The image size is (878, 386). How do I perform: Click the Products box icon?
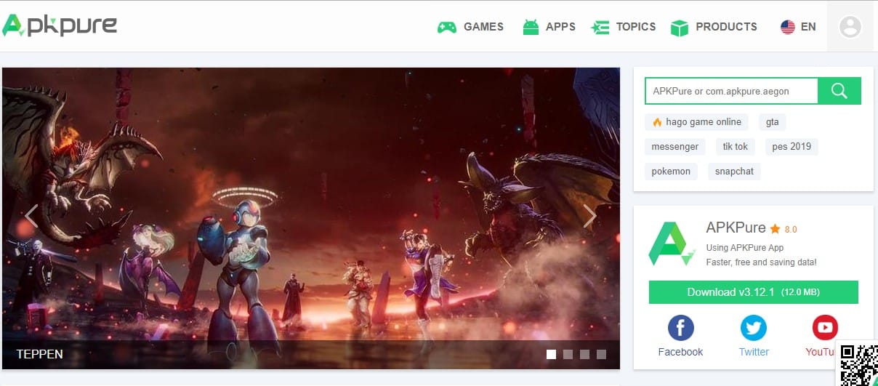click(x=679, y=28)
